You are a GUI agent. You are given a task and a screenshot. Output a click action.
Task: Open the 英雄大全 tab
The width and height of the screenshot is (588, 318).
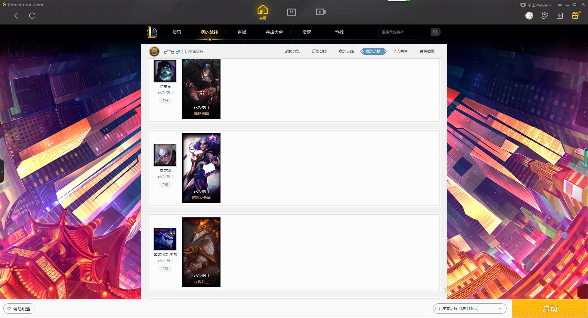coord(274,32)
